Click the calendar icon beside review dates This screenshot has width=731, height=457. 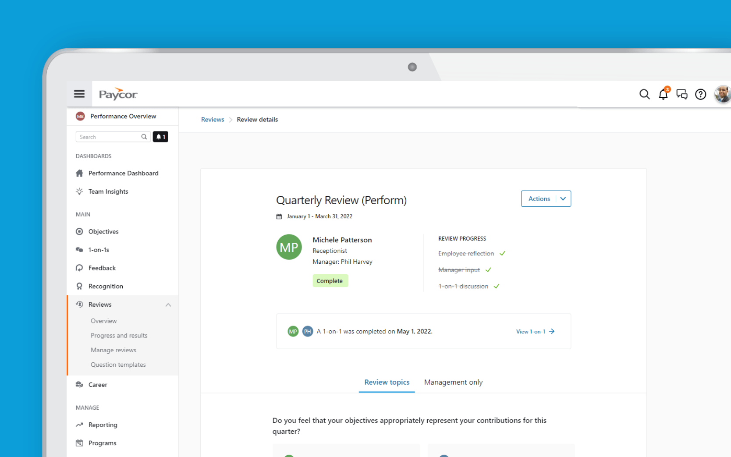point(279,216)
